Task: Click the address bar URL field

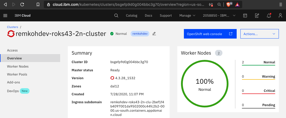Action: coord(128,4)
